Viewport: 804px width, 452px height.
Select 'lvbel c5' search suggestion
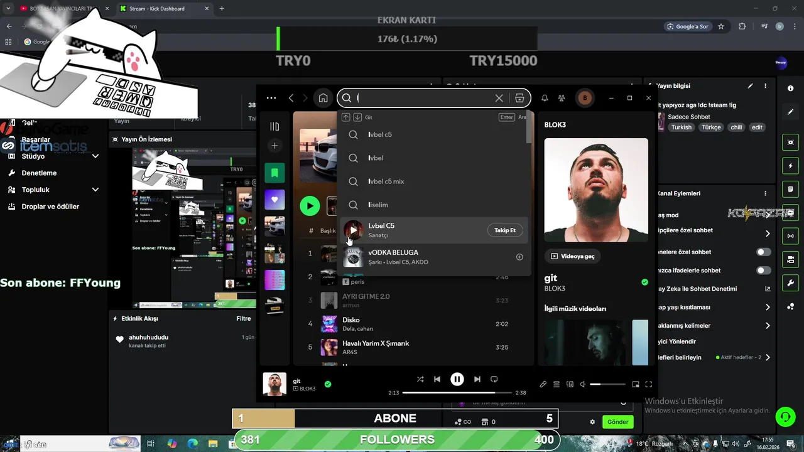coord(433,134)
